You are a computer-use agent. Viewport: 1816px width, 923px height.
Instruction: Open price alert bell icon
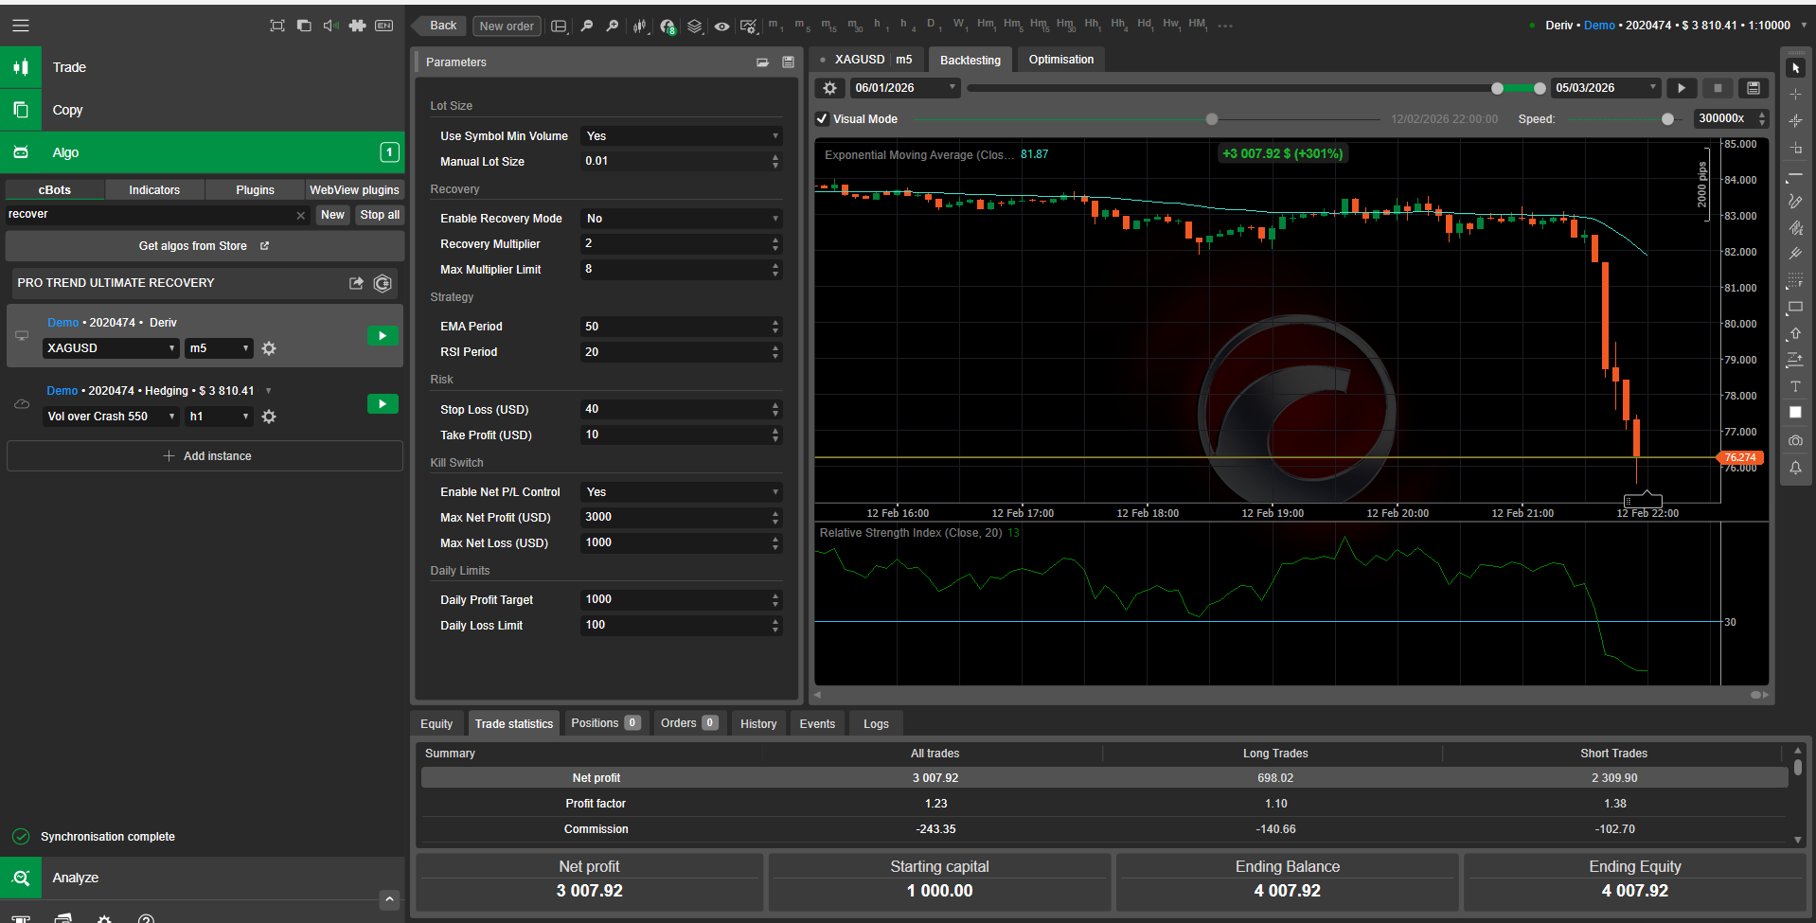[1795, 468]
